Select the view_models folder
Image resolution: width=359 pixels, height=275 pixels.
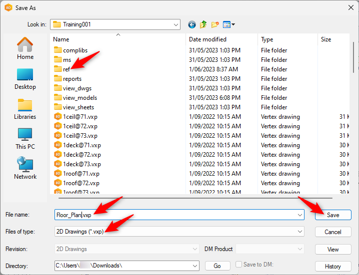75,98
